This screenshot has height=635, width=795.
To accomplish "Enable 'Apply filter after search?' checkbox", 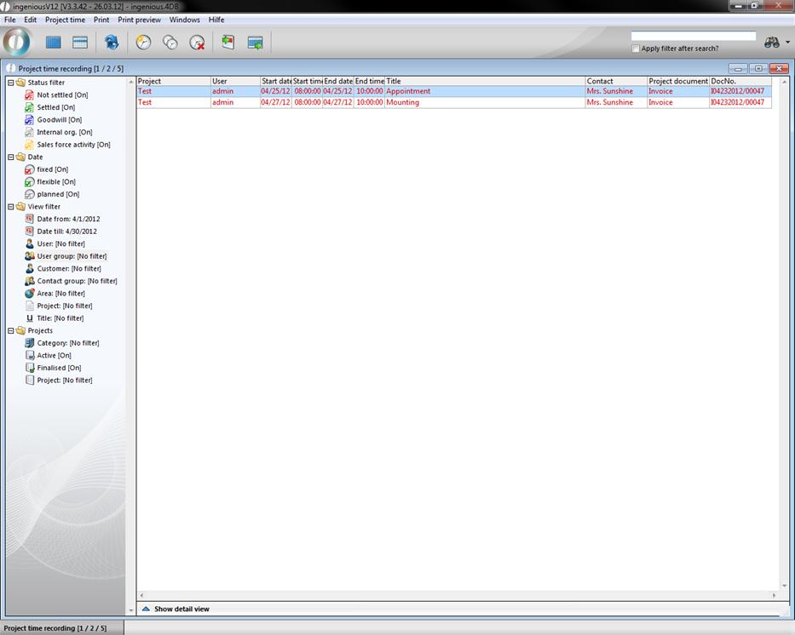I will (636, 49).
